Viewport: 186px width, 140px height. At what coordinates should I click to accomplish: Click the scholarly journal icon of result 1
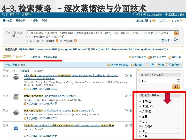click(16, 77)
